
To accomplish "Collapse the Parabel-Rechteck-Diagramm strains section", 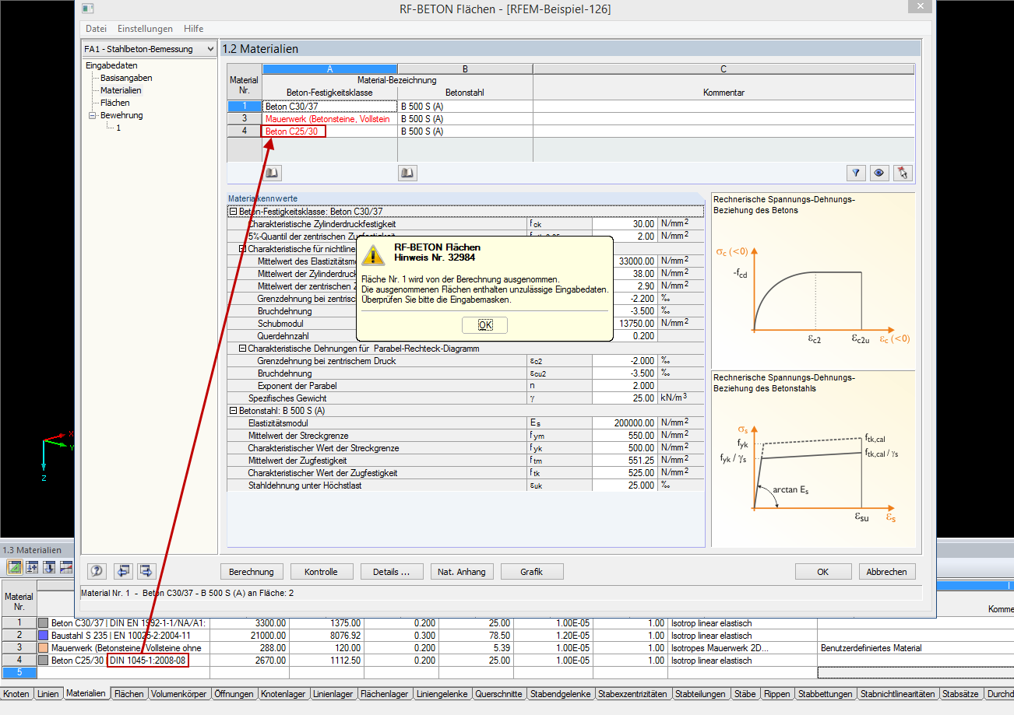I will coord(242,349).
